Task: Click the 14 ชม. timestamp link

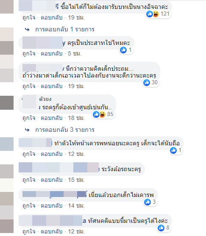Action: pos(76,206)
